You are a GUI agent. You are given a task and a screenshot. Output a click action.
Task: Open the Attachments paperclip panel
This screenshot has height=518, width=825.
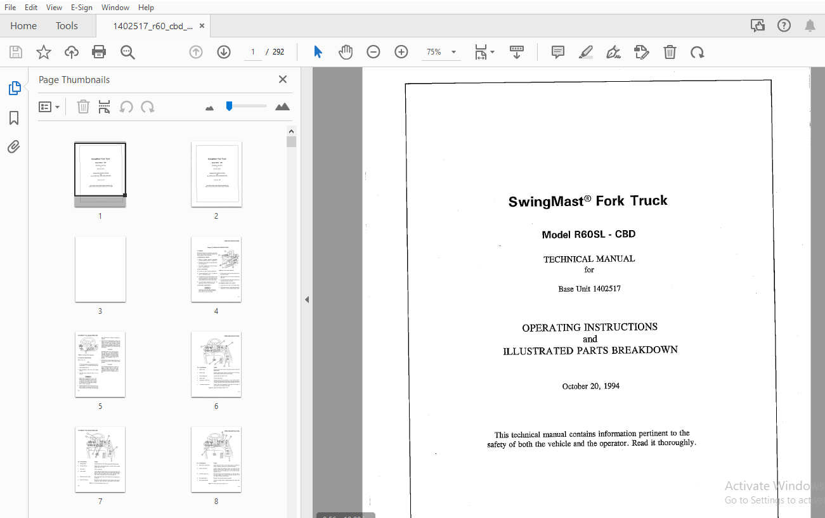(x=14, y=147)
